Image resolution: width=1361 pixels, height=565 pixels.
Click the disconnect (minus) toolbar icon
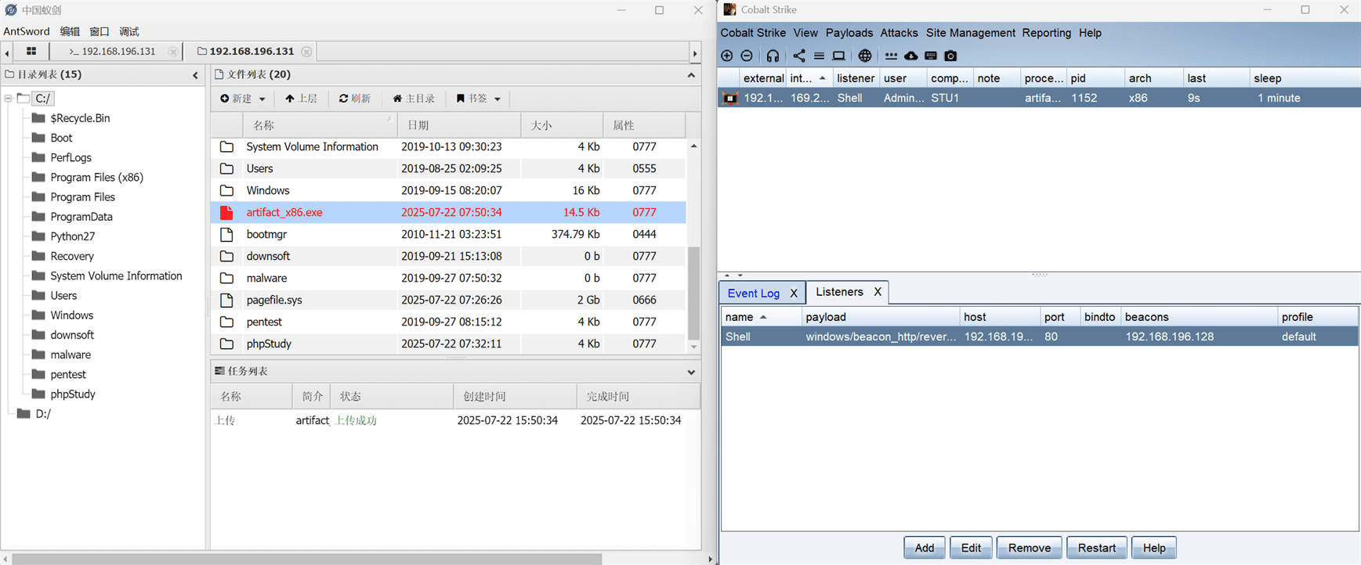pos(747,56)
